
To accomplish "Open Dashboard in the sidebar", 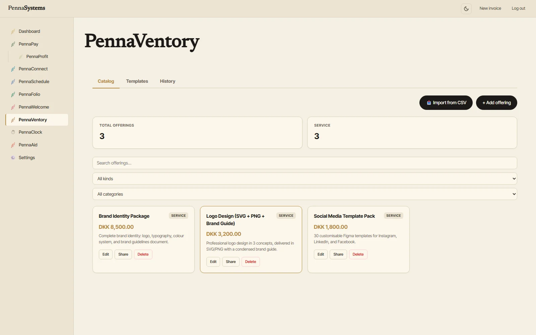I will pyautogui.click(x=37, y=31).
